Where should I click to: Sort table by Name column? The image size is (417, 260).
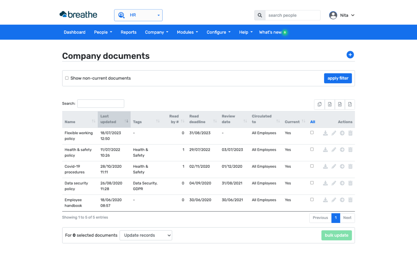click(80, 120)
